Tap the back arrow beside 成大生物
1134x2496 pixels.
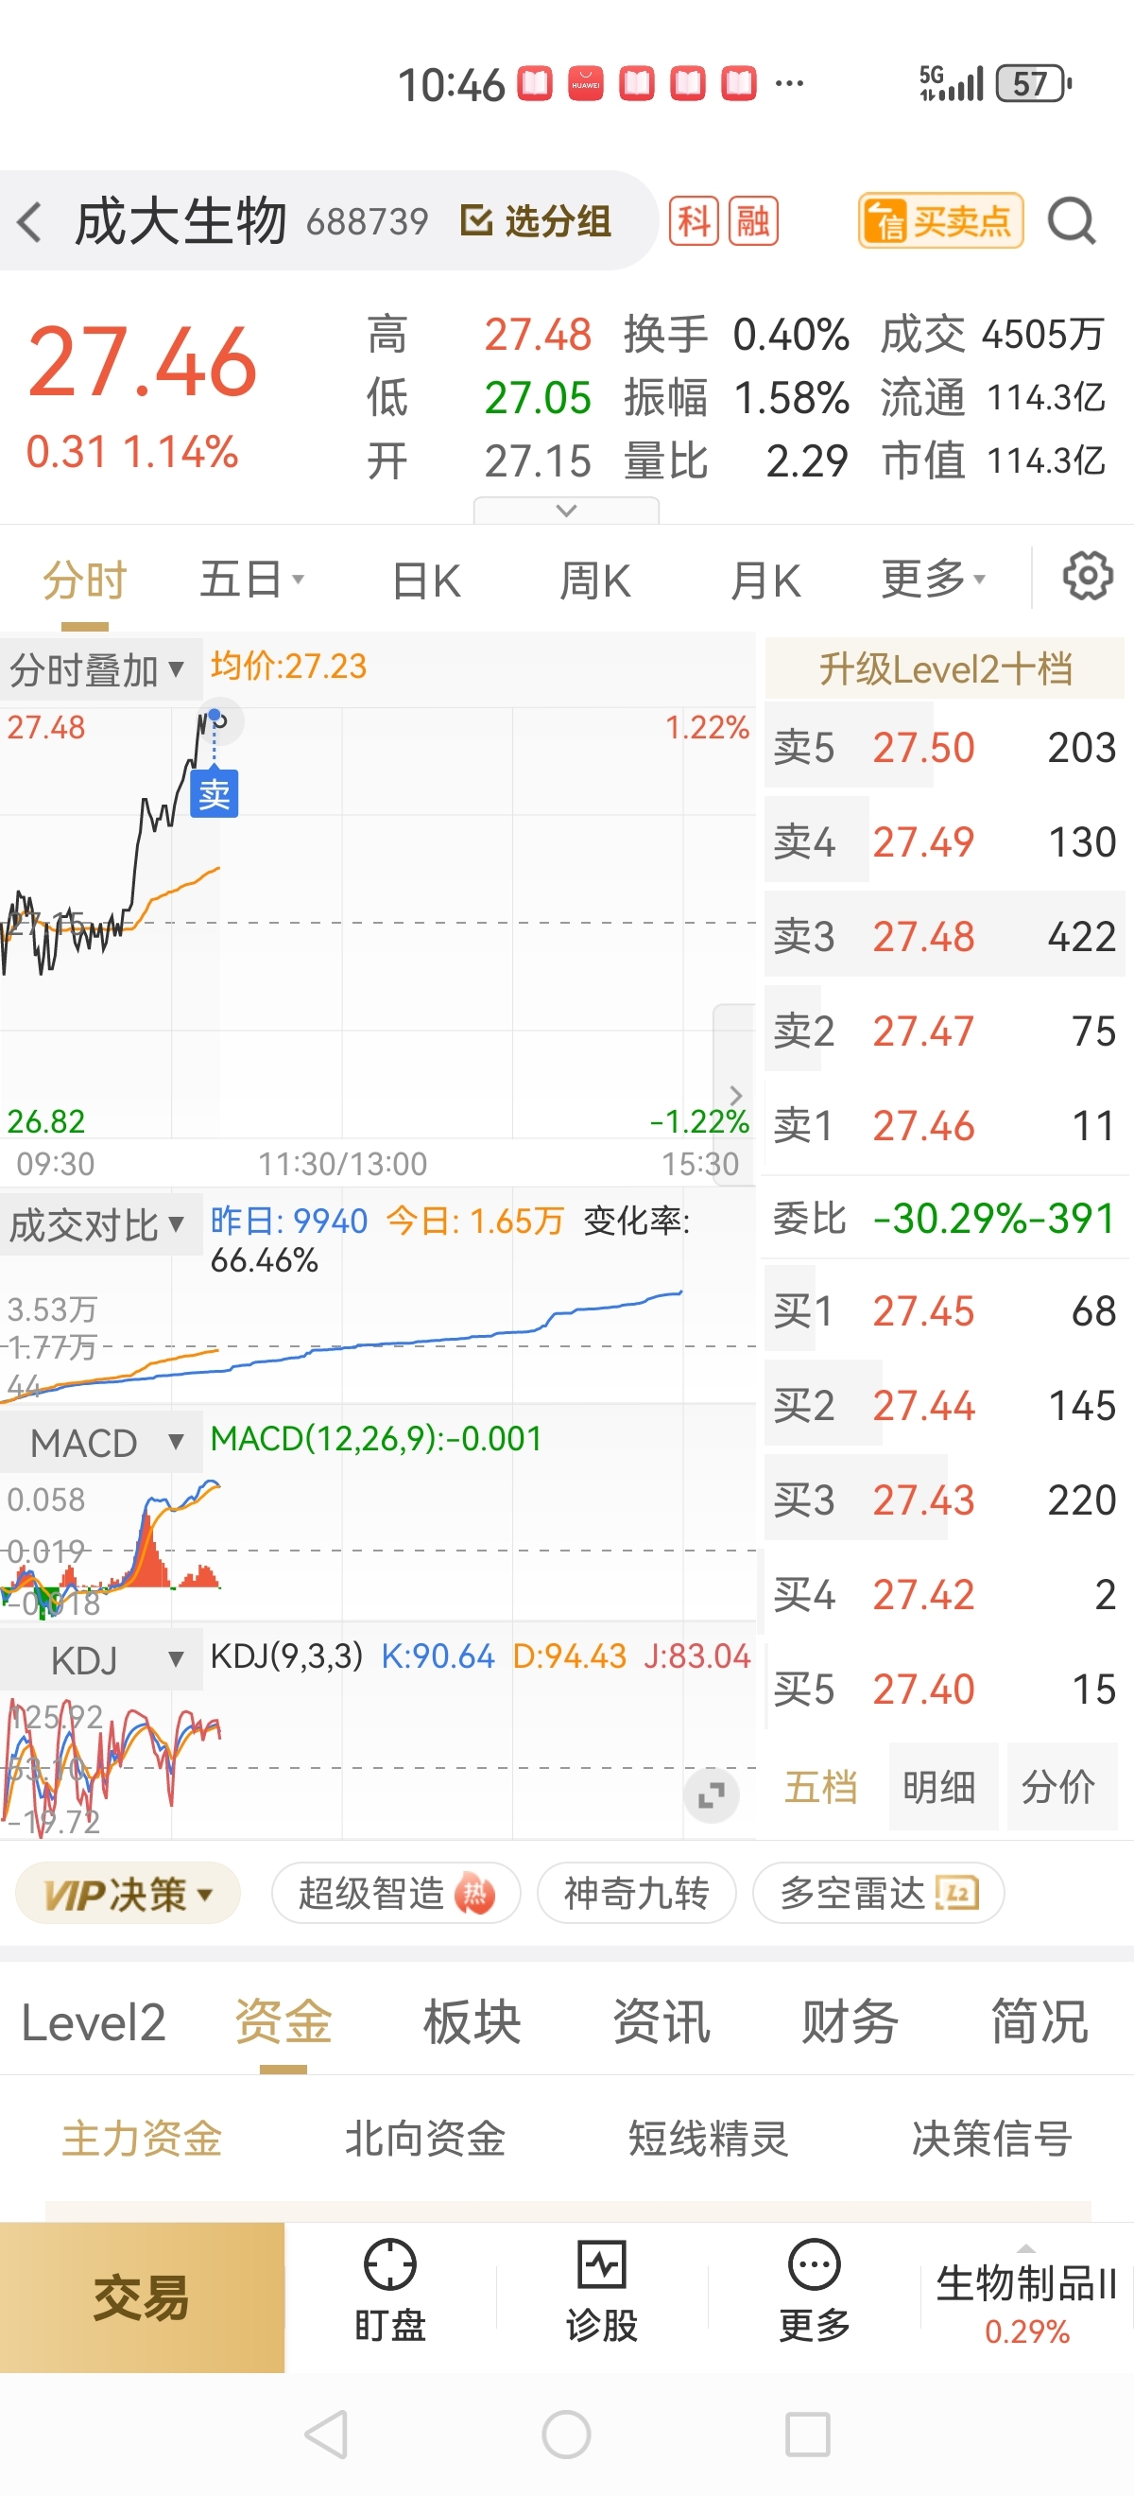point(30,222)
